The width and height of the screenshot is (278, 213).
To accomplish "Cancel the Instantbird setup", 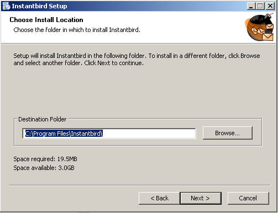I will point(248,198).
